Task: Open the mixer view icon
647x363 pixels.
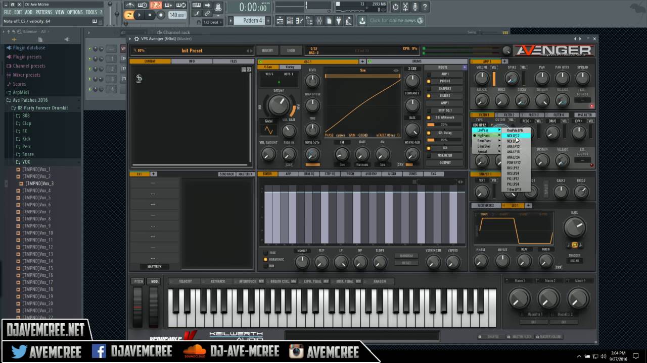Action: click(x=319, y=21)
